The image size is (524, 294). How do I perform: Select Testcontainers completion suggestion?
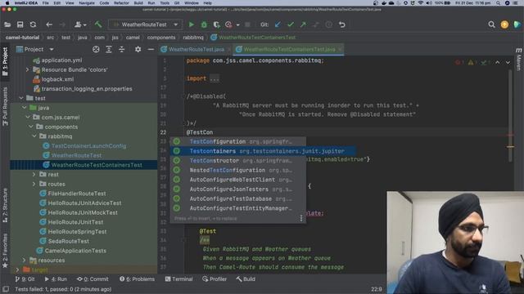(x=263, y=151)
